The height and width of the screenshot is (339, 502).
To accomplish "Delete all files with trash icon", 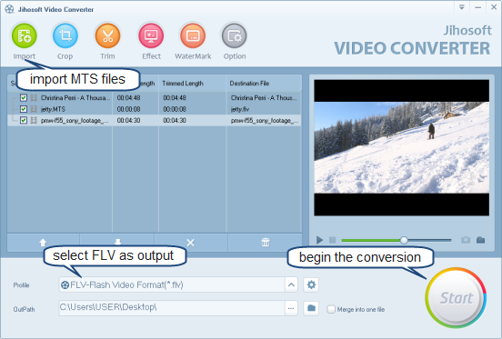I will pyautogui.click(x=265, y=243).
